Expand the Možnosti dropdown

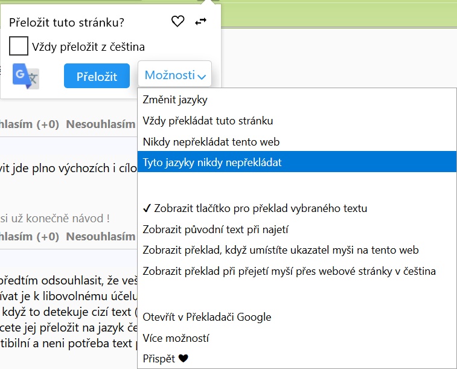pyautogui.click(x=174, y=75)
